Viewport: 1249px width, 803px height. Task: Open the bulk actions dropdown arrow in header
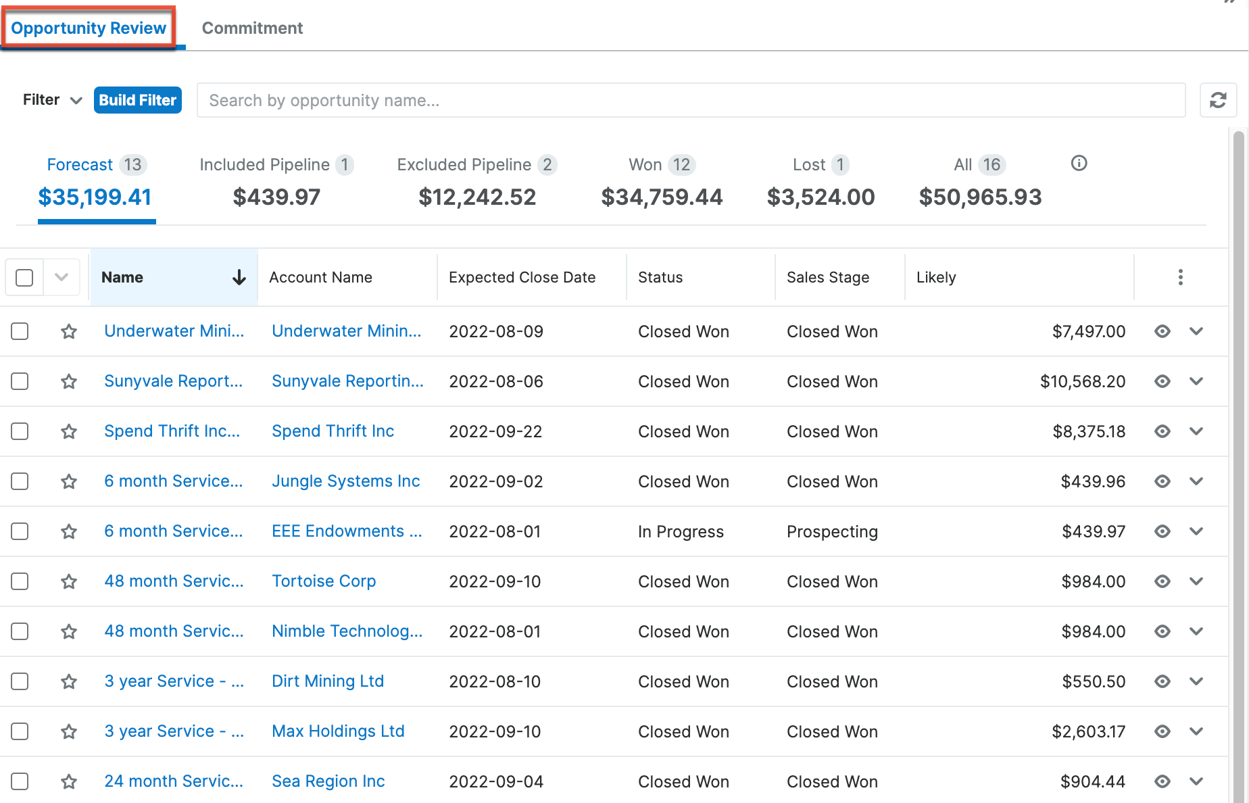[62, 277]
